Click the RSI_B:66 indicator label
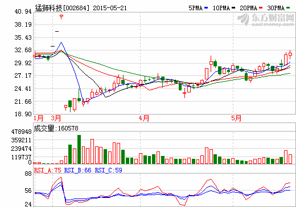The width and height of the screenshot is (296, 207). 77,170
